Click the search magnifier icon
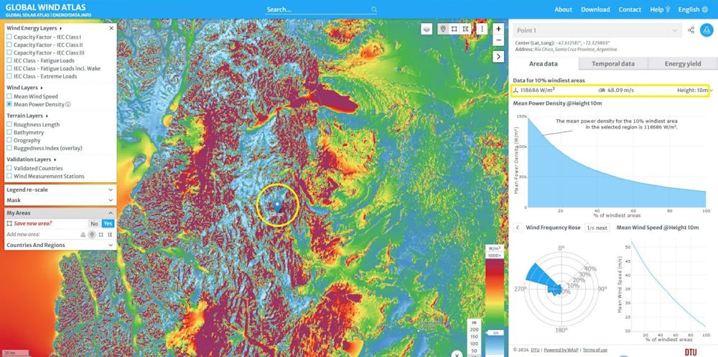718x357 pixels. (374, 9)
